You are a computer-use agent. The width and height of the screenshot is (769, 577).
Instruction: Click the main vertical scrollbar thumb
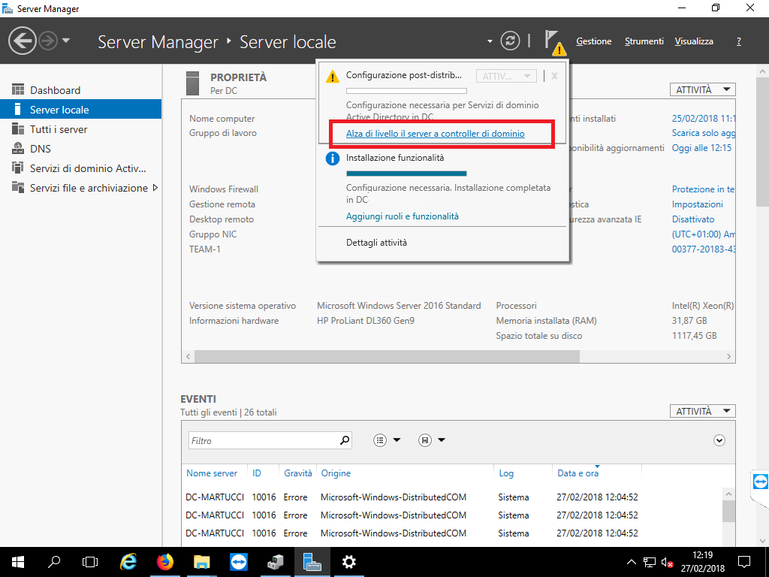762,142
